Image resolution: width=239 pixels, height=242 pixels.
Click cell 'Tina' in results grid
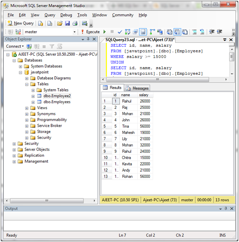click(129, 126)
